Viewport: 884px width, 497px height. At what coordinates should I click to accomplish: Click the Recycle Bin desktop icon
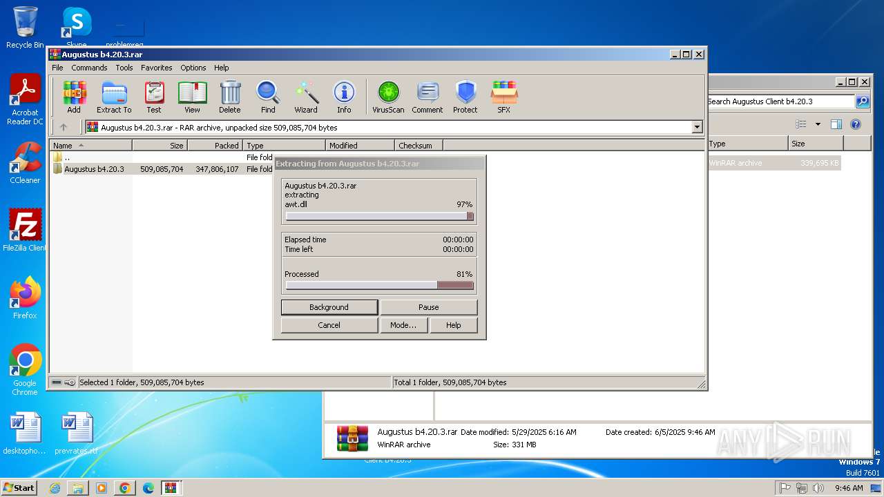pyautogui.click(x=25, y=28)
